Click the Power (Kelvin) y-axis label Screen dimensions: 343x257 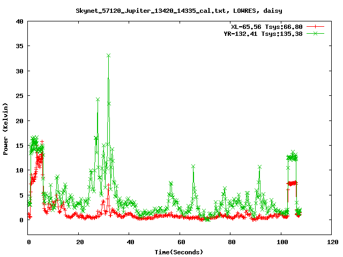tap(5, 129)
